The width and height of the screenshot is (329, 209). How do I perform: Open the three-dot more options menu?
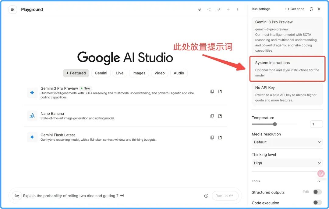click(x=238, y=10)
